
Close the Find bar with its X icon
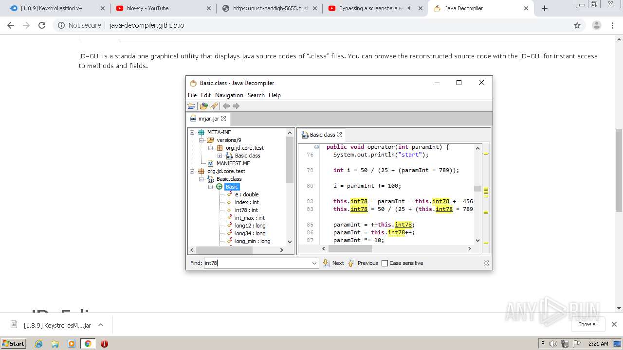pos(486,263)
